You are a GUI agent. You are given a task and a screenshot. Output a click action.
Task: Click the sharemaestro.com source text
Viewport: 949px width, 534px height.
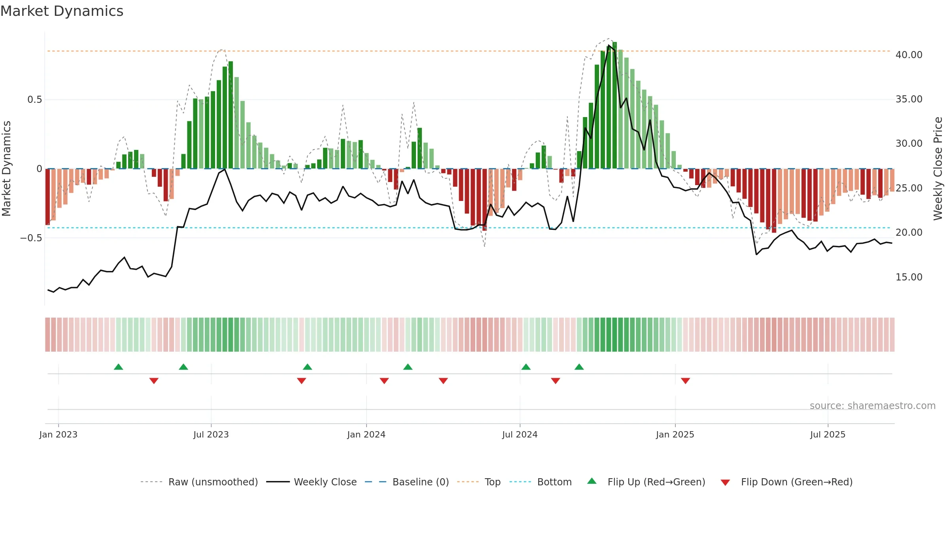click(873, 405)
